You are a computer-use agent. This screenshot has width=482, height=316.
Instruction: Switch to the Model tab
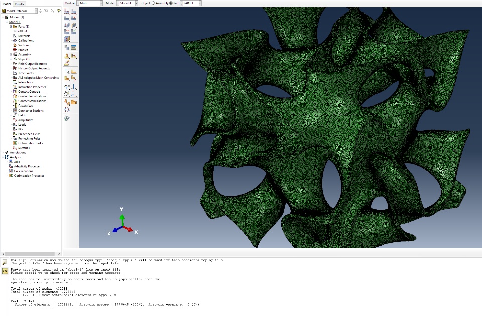pos(7,4)
